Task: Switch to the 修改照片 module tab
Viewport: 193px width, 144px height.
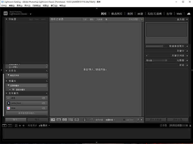Action: coord(117,14)
